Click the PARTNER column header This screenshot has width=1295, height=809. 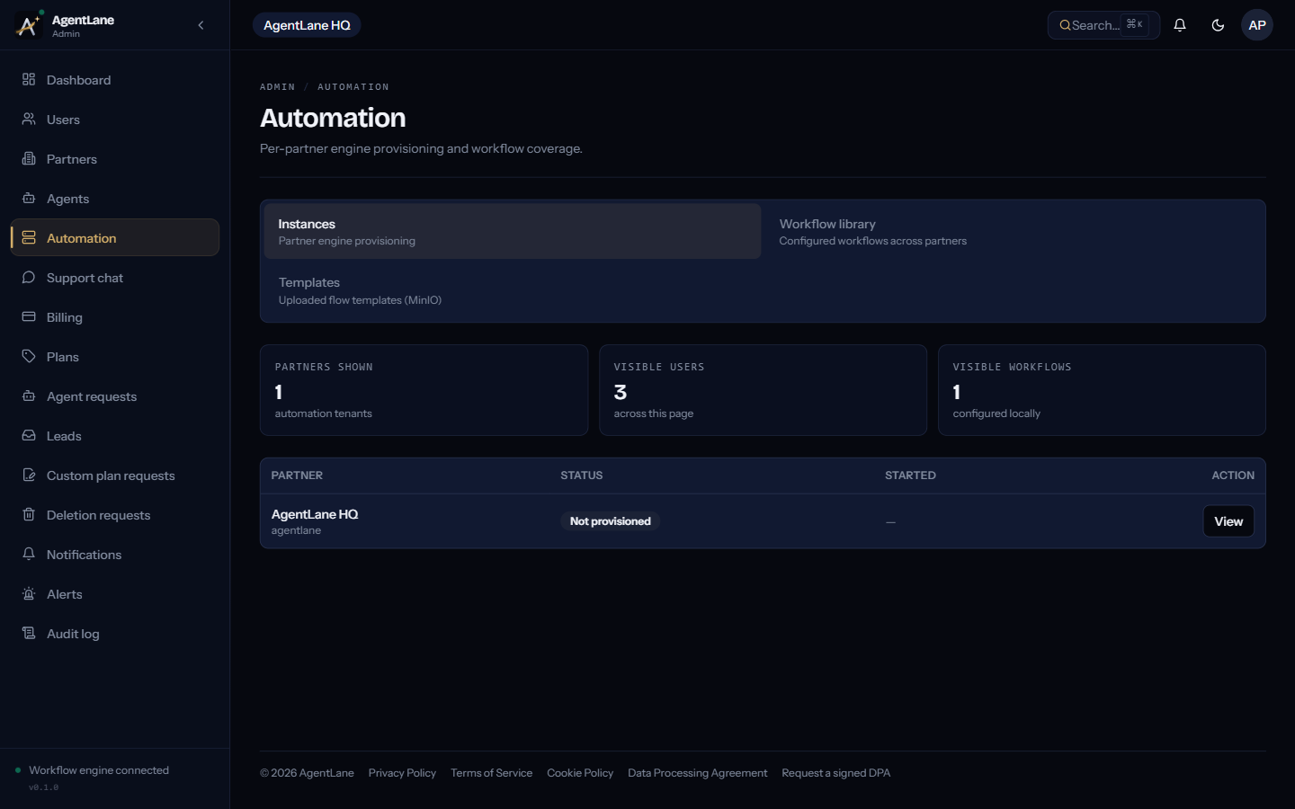[297, 476]
